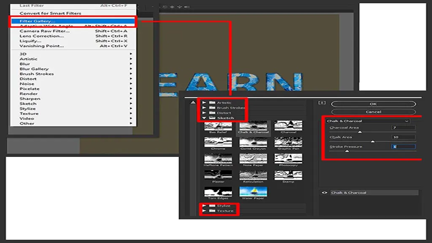The height and width of the screenshot is (243, 432).
Task: Click the Charcoal Area value field
Action: [404, 127]
